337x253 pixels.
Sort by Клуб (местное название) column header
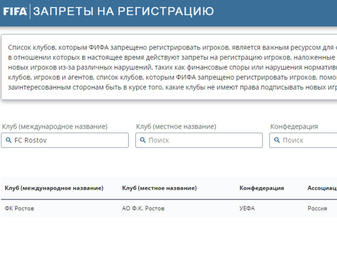(x=159, y=188)
